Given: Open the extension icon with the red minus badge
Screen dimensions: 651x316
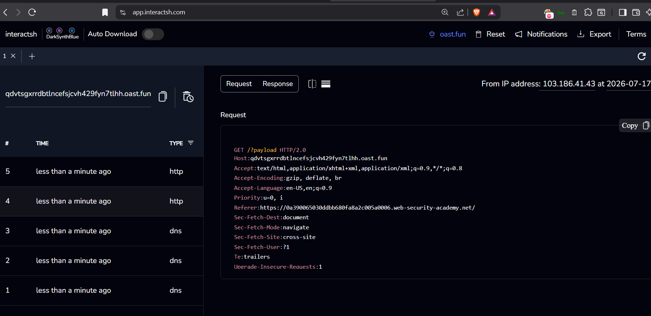Looking at the screenshot, I should (549, 14).
